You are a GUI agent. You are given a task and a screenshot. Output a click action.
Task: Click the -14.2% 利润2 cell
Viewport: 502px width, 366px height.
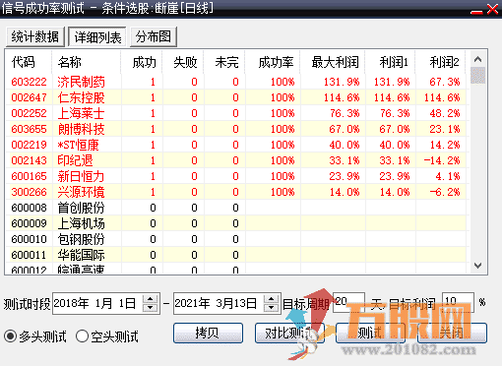click(442, 160)
